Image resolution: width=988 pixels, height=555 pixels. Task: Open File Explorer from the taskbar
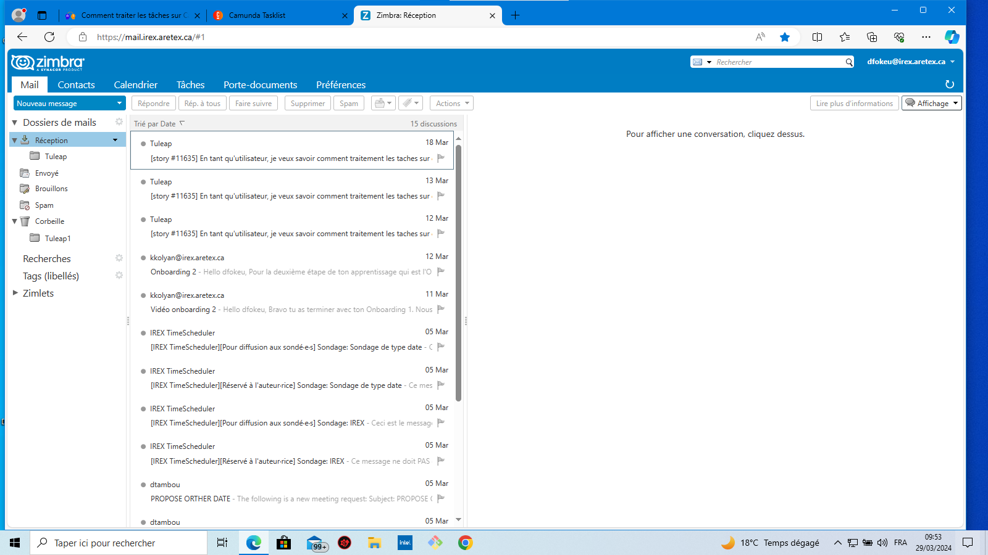click(374, 543)
